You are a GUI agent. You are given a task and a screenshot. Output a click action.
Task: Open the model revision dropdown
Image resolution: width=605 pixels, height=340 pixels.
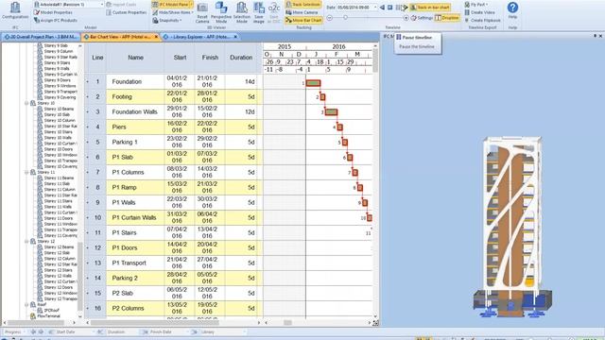[102, 4]
